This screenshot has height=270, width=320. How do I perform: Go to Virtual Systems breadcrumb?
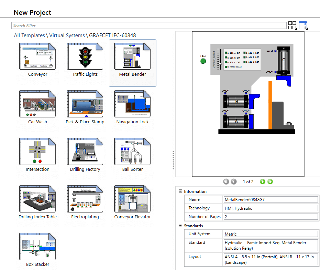pos(67,35)
